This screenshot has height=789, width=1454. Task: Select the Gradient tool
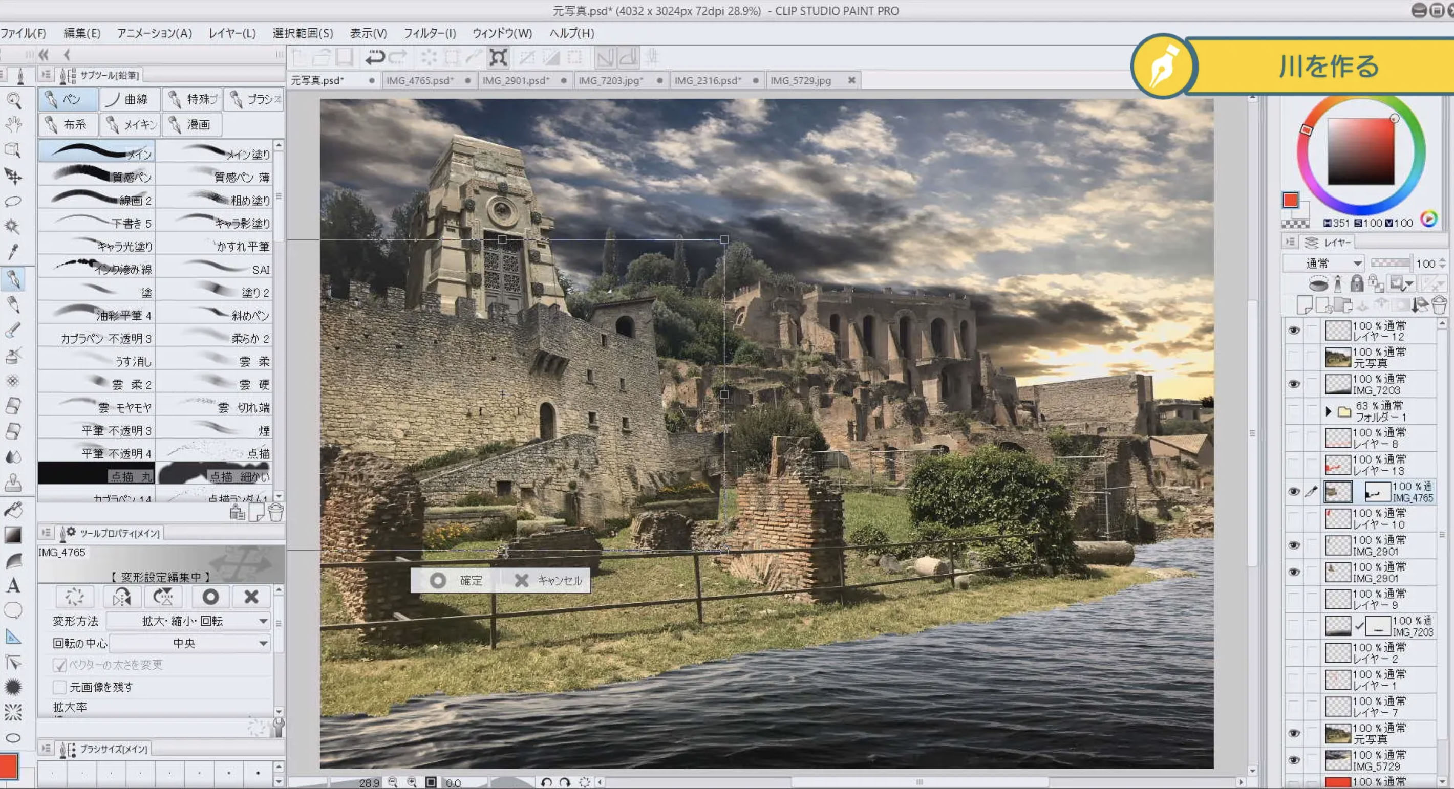(x=13, y=535)
